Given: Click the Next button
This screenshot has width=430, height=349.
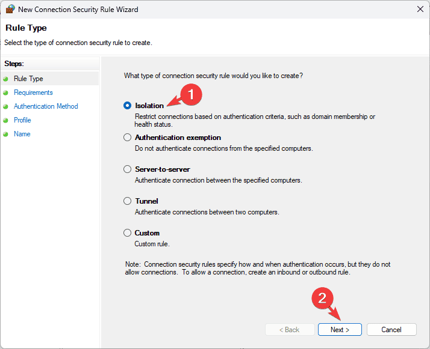Looking at the screenshot, I should (x=340, y=330).
